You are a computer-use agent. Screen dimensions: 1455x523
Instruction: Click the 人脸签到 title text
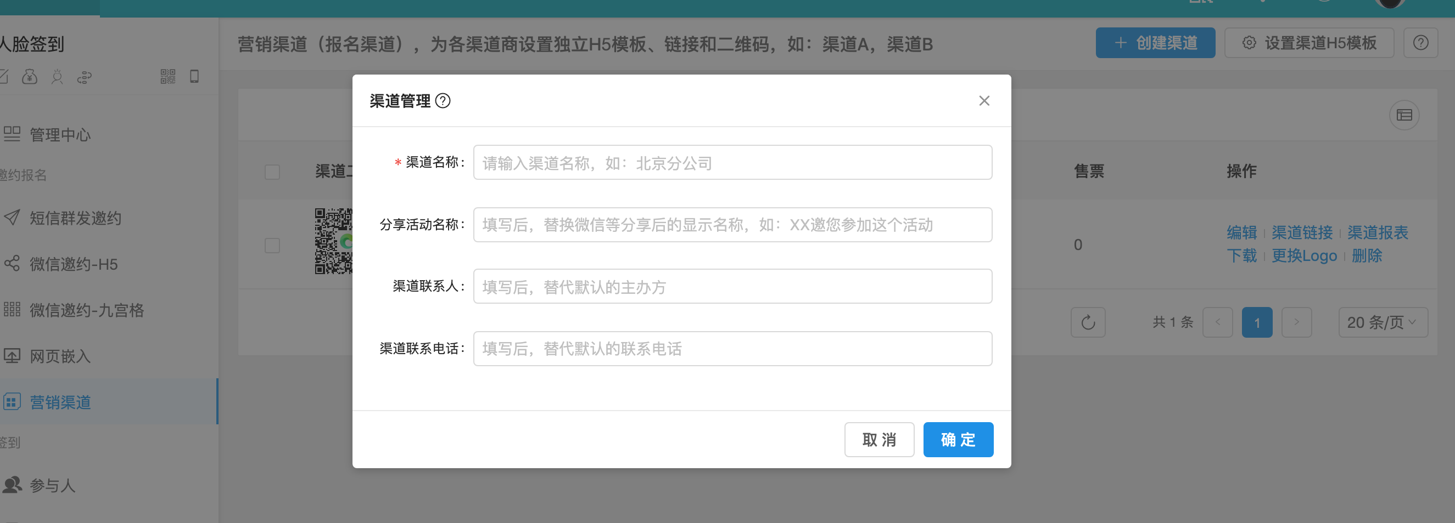point(32,43)
